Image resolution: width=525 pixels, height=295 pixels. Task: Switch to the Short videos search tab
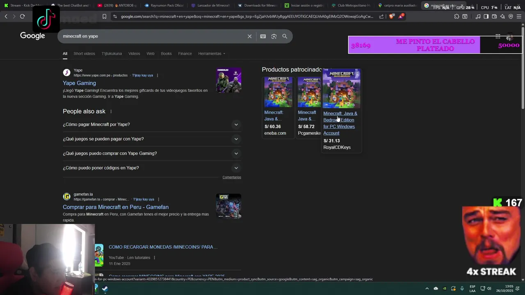tap(84, 54)
